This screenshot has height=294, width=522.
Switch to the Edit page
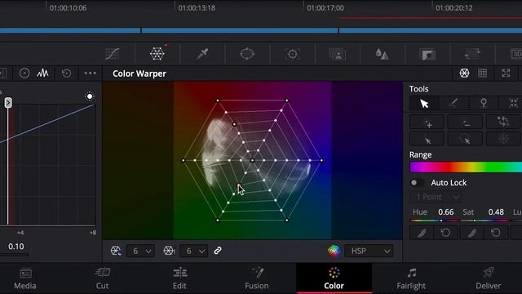point(179,278)
